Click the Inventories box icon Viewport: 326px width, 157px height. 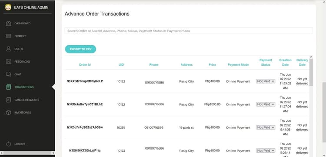[x=9, y=113]
